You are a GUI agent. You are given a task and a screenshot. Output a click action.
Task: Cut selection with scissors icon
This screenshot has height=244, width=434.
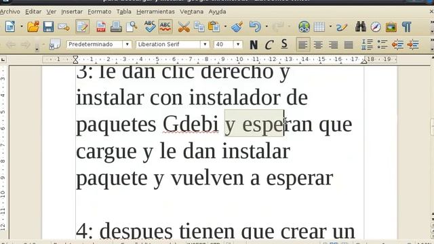(184, 27)
